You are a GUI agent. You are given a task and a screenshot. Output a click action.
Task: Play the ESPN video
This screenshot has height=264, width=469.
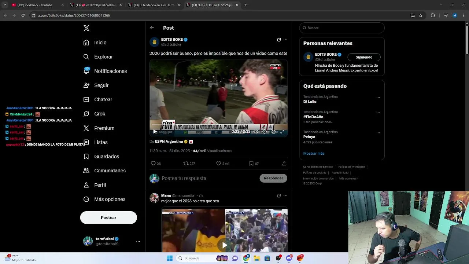click(x=155, y=132)
